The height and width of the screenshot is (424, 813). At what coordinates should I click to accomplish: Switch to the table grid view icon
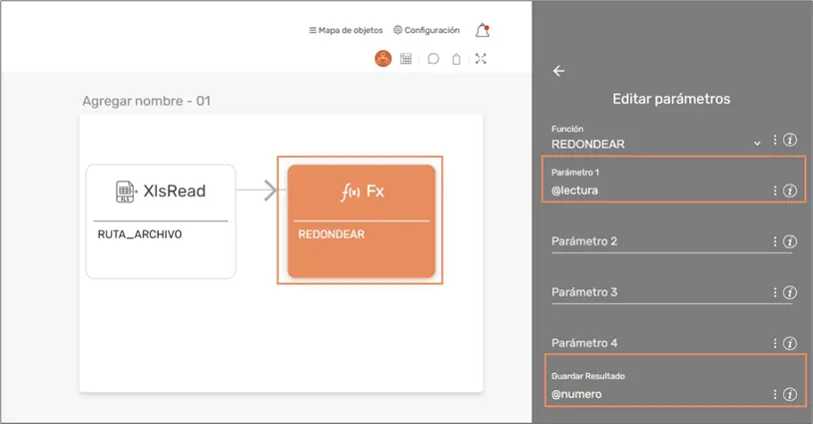point(406,59)
